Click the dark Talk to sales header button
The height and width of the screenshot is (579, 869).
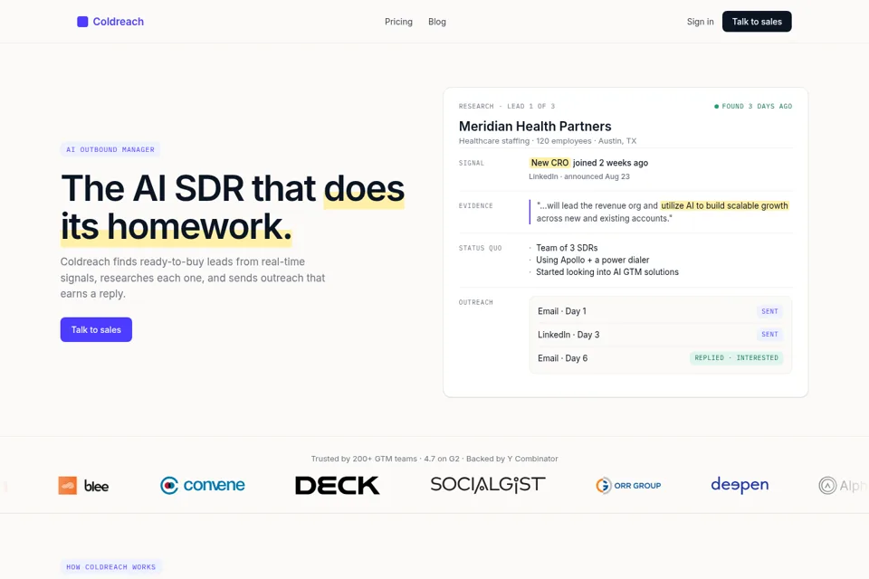click(x=757, y=22)
